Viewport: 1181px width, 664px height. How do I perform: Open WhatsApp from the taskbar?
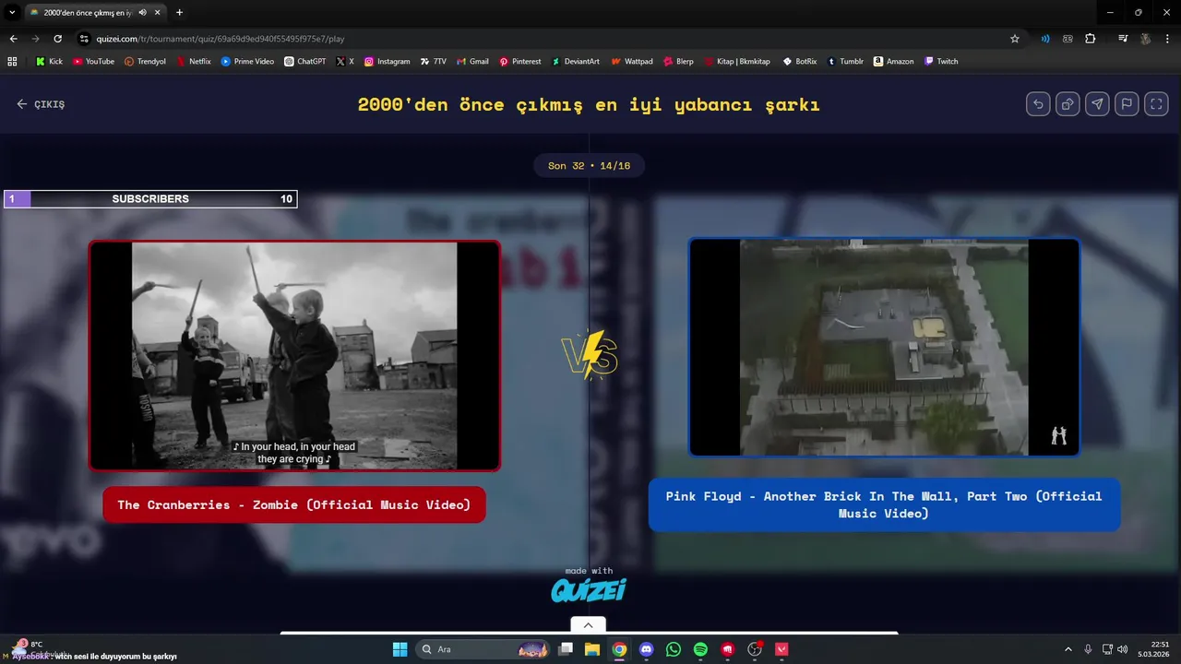point(674,649)
